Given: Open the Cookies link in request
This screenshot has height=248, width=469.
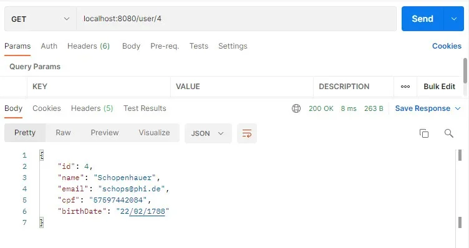Looking at the screenshot, I should (x=447, y=46).
